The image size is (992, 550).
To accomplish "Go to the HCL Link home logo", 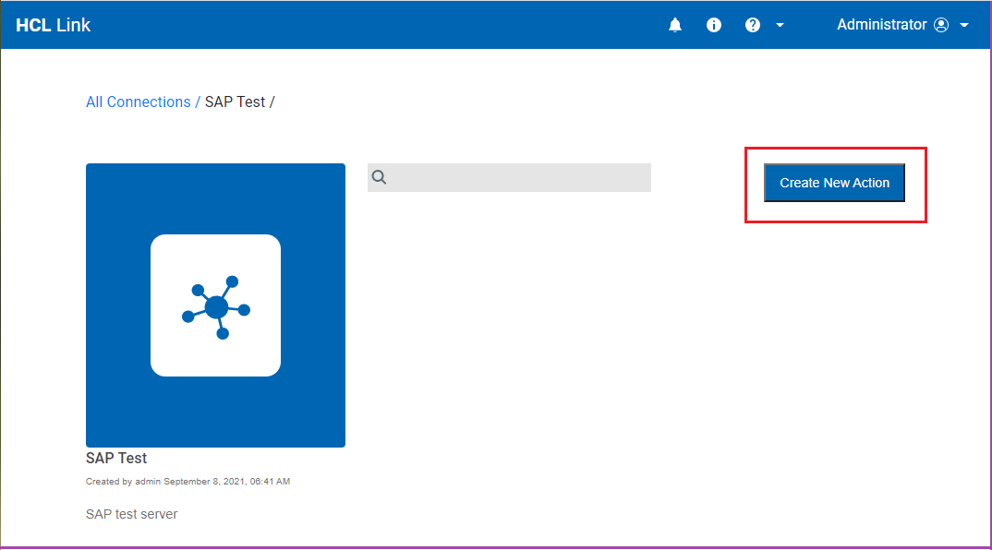I will 54,25.
